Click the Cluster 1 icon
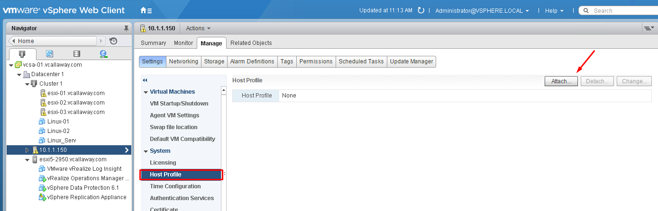This screenshot has height=211, width=658. click(x=35, y=84)
